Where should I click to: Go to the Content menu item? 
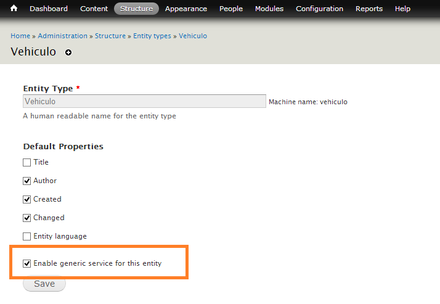point(94,9)
